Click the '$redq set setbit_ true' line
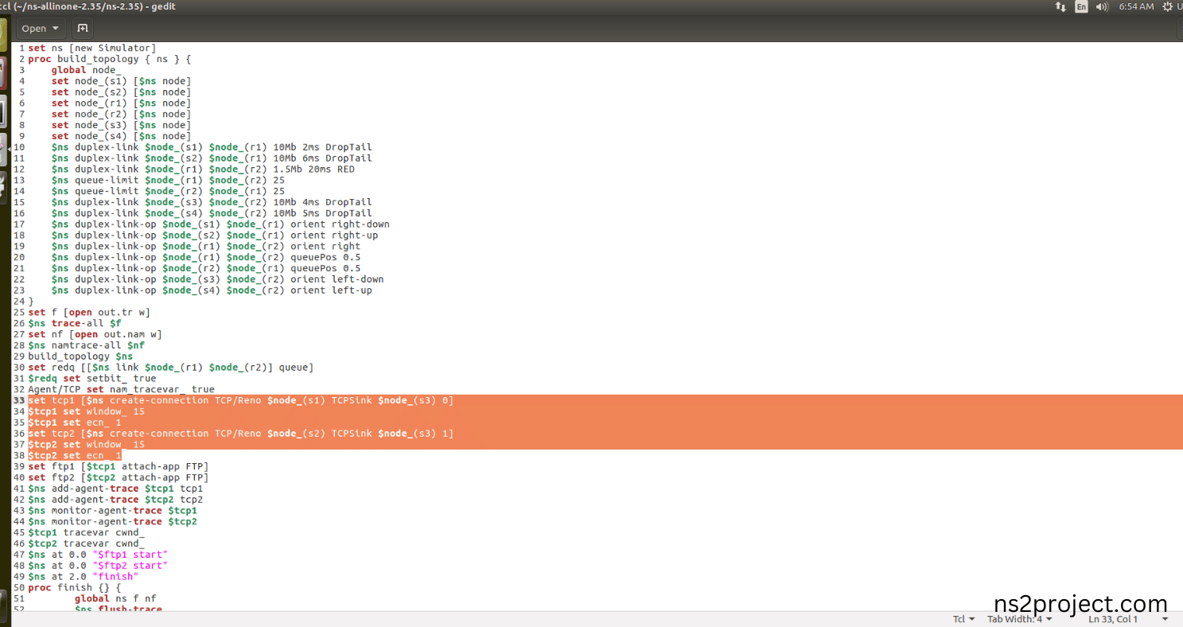1183x627 pixels. tap(92, 378)
